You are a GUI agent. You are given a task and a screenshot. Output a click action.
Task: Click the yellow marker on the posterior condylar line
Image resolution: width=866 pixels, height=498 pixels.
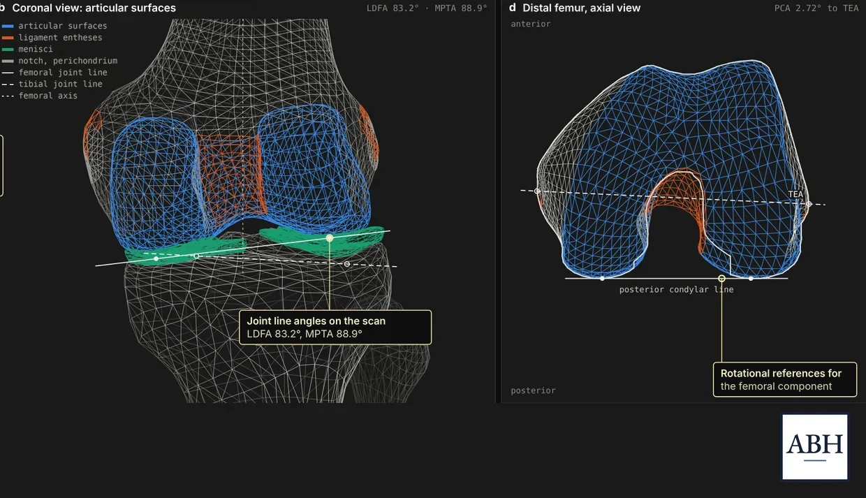pos(721,279)
